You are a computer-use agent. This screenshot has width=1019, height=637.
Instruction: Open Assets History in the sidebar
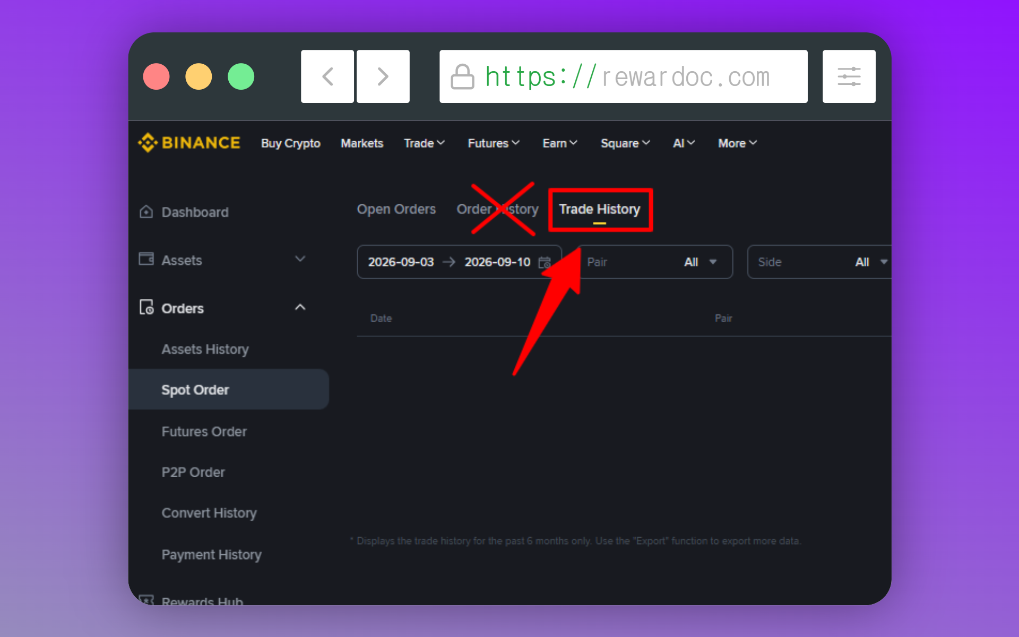coord(205,349)
